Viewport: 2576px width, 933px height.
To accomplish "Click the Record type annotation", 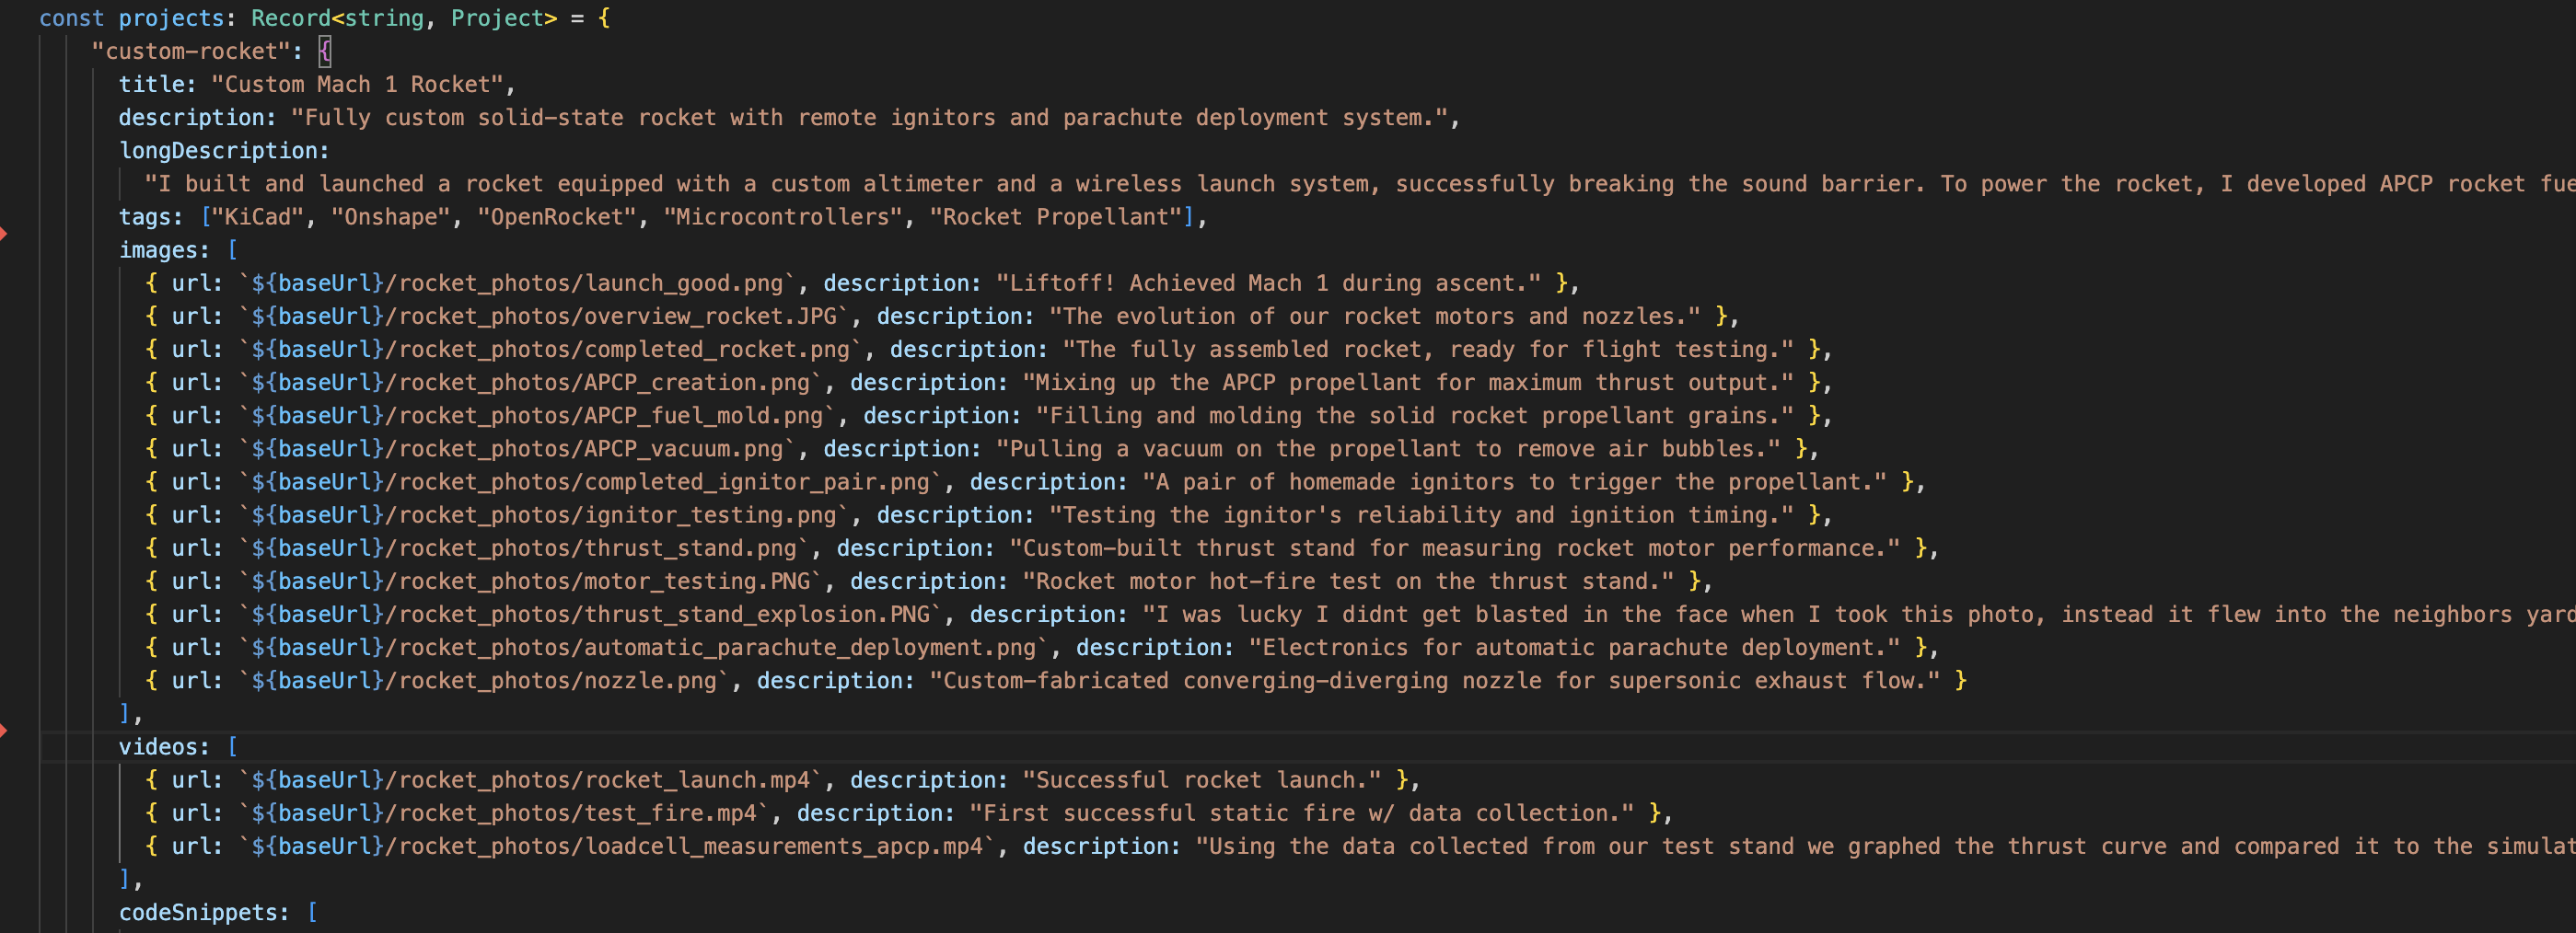I will click(291, 17).
